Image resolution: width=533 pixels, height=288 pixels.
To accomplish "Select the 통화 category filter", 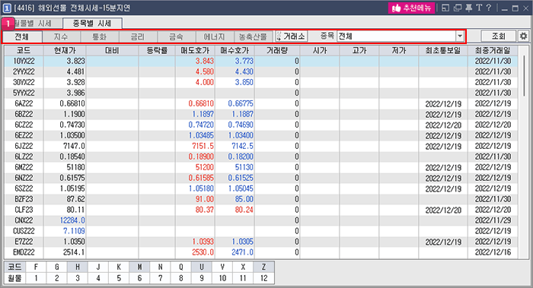I will pyautogui.click(x=100, y=36).
